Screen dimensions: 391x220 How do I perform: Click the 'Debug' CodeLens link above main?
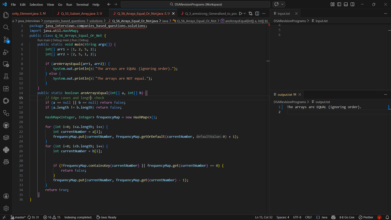[x=84, y=40]
